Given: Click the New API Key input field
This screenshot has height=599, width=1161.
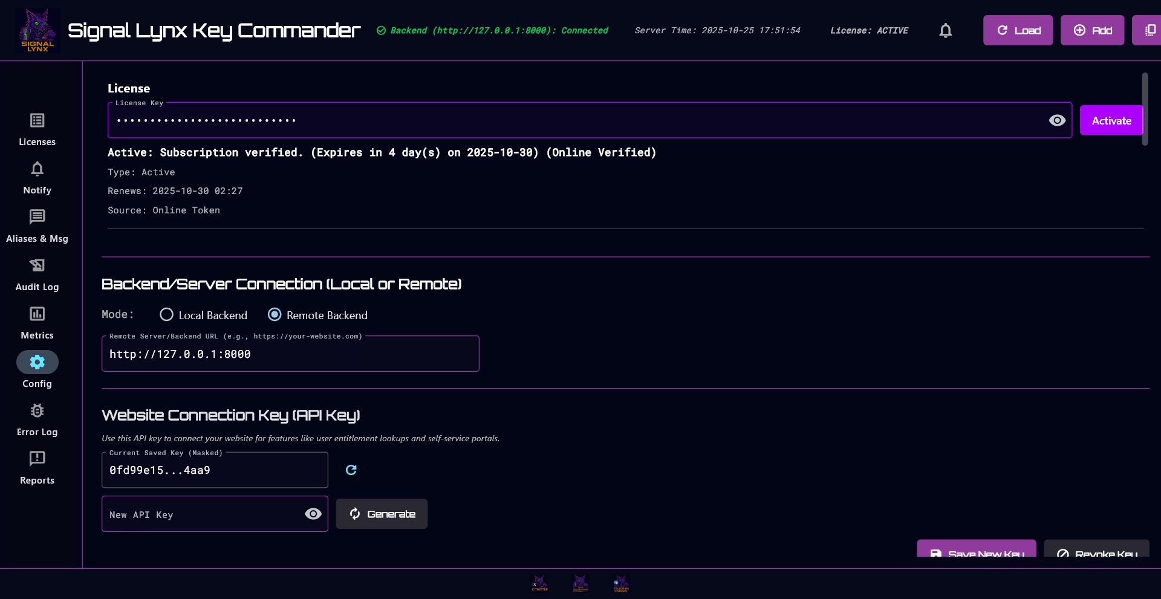Looking at the screenshot, I should (x=200, y=514).
